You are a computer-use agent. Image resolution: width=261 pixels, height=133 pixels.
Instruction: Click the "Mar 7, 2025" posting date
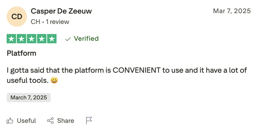pyautogui.click(x=232, y=11)
